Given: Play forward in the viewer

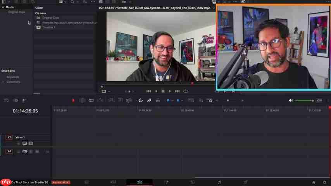Looking at the screenshot, I should 170,91.
